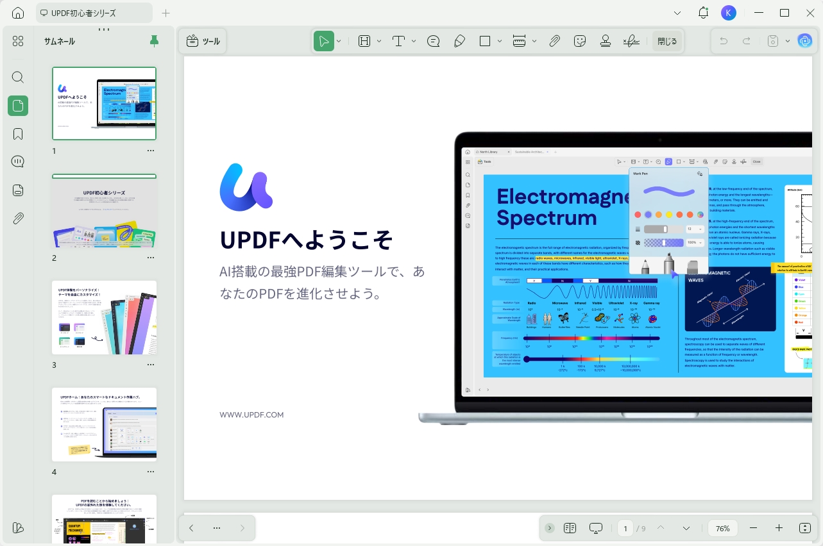The height and width of the screenshot is (546, 823).
Task: Open the bottom-left sidebar icon
Action: (x=18, y=528)
